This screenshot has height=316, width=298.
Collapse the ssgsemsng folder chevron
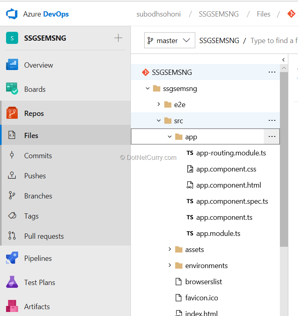[x=147, y=88]
